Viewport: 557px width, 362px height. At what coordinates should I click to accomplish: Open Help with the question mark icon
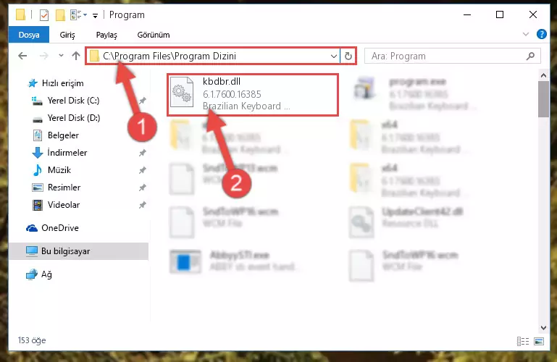(x=541, y=34)
